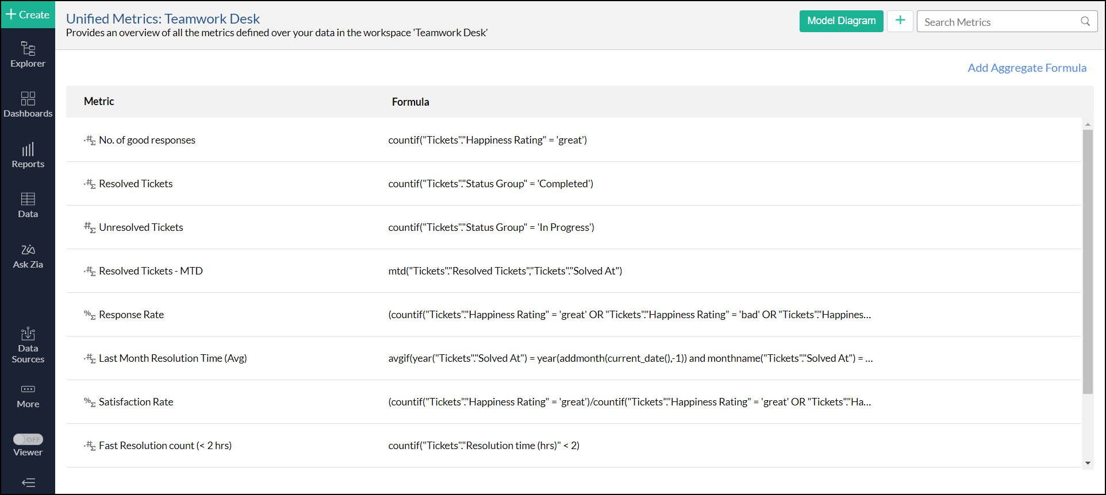1106x495 pixels.
Task: Click the Model Diagram button
Action: click(x=841, y=21)
